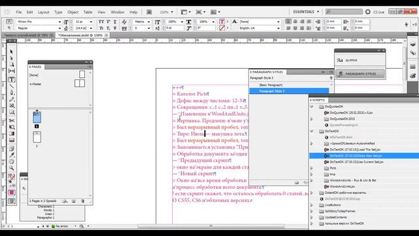Open the Object menu
The width and height of the screenshot is (419, 236).
pos(73,12)
